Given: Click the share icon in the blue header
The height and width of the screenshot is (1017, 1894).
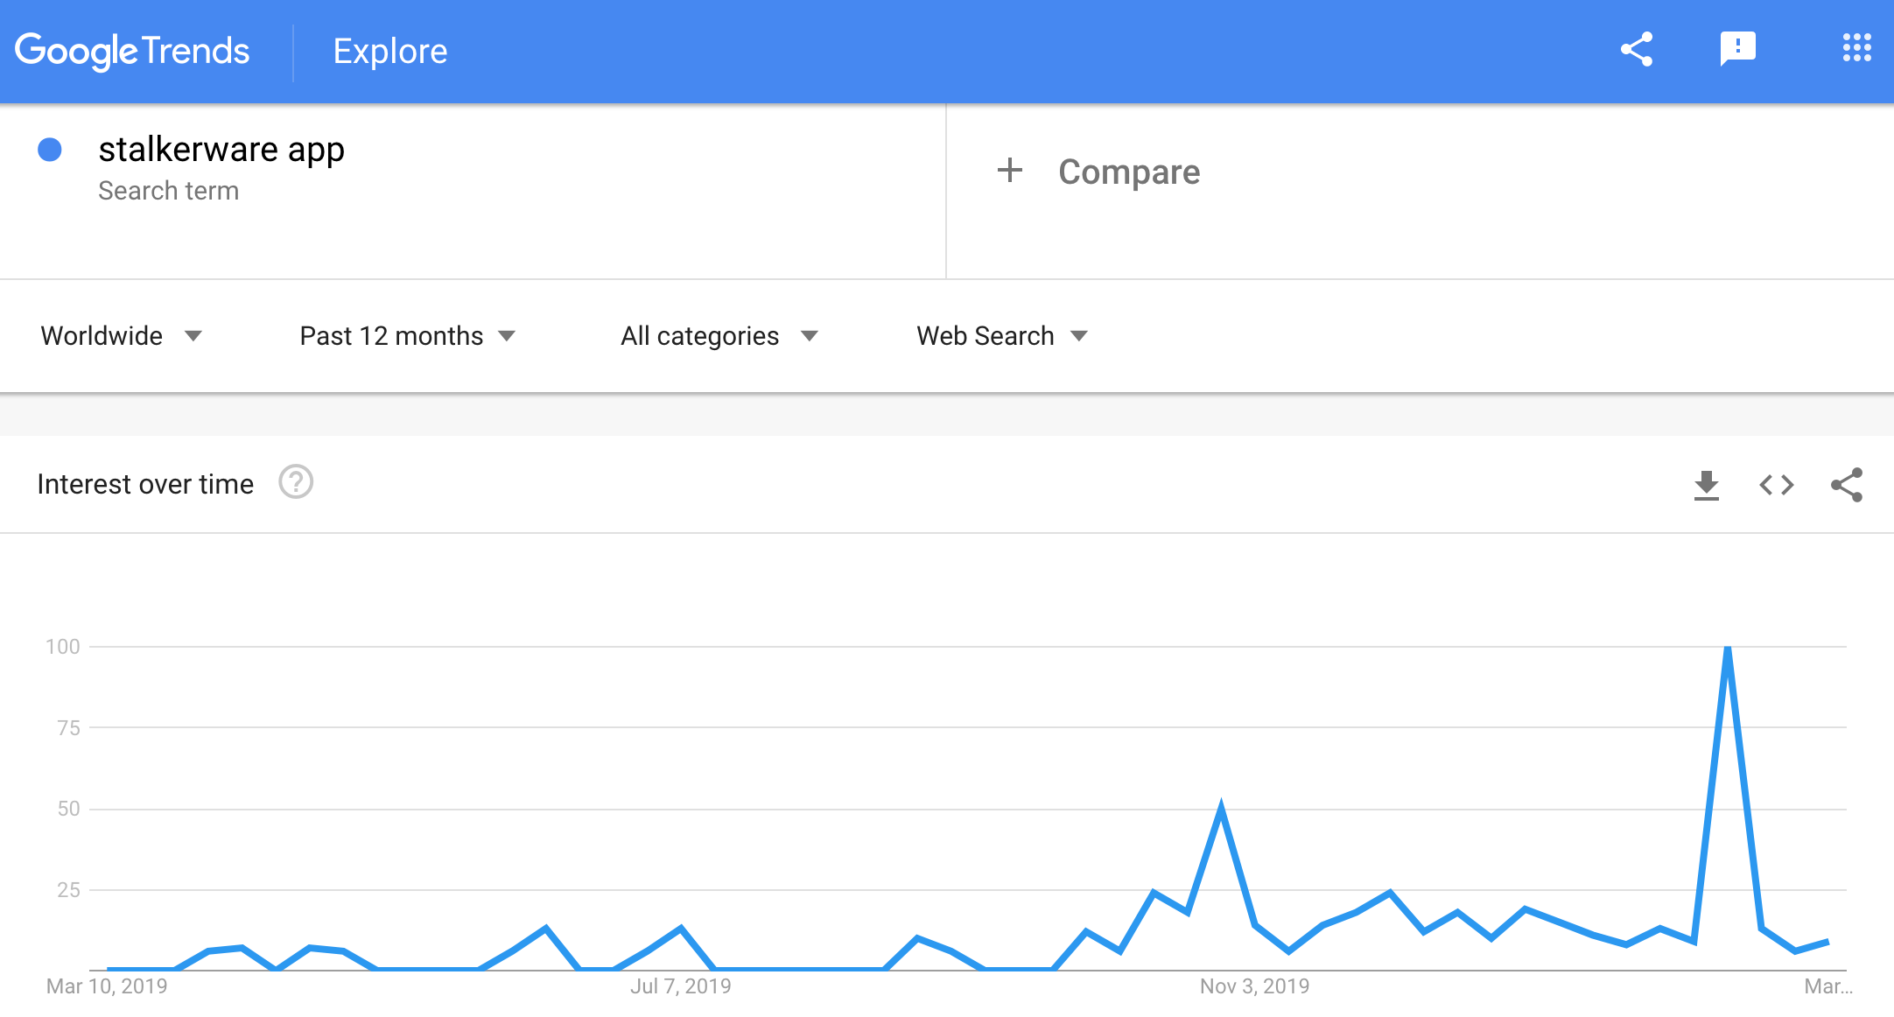Looking at the screenshot, I should pos(1636,49).
